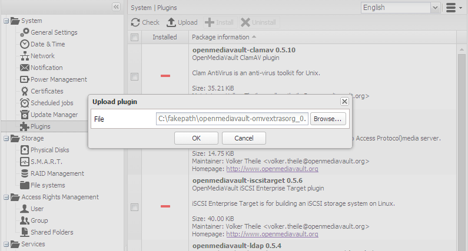The width and height of the screenshot is (468, 251).
Task: Cancel the Upload plugin dialog
Action: click(244, 138)
